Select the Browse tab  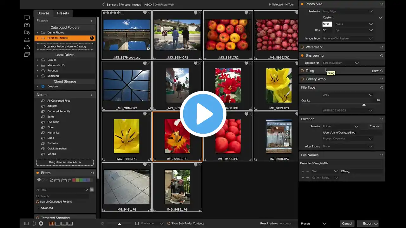(x=43, y=13)
